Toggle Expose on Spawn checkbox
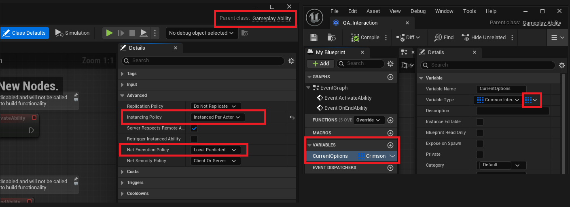Screen dimensions: 570x207 [x=479, y=143]
